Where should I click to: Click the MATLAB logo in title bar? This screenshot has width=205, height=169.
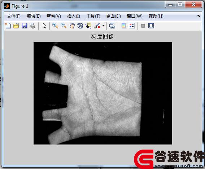click(x=7, y=6)
